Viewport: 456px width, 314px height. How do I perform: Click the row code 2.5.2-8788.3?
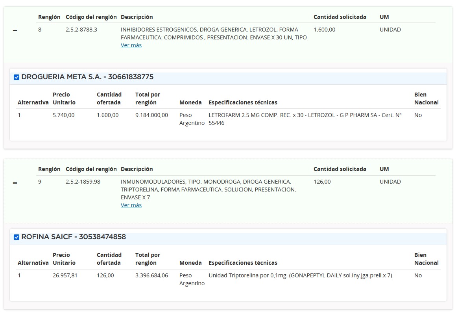pos(81,30)
